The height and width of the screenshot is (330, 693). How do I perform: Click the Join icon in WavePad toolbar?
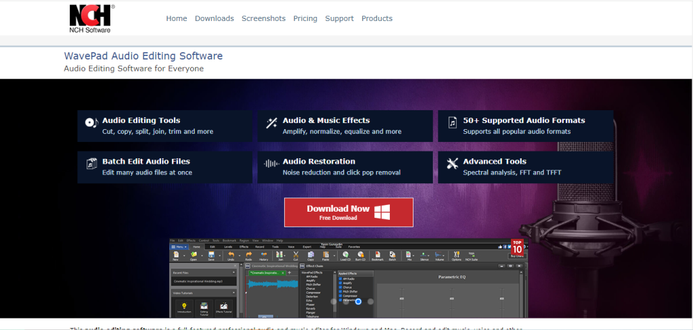pyautogui.click(x=280, y=254)
